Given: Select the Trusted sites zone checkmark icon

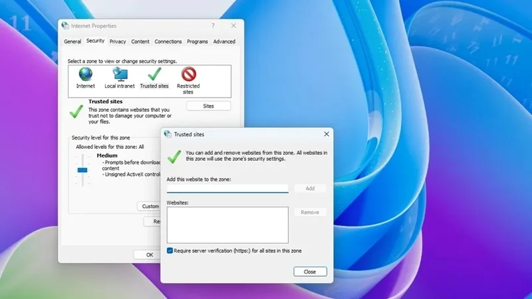Looking at the screenshot, I should point(154,74).
